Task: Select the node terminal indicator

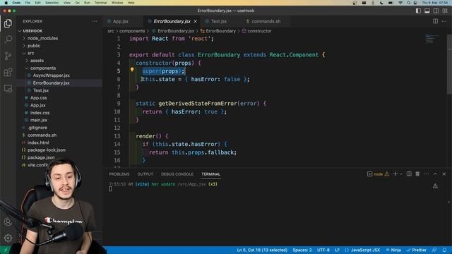Action: [x=378, y=174]
